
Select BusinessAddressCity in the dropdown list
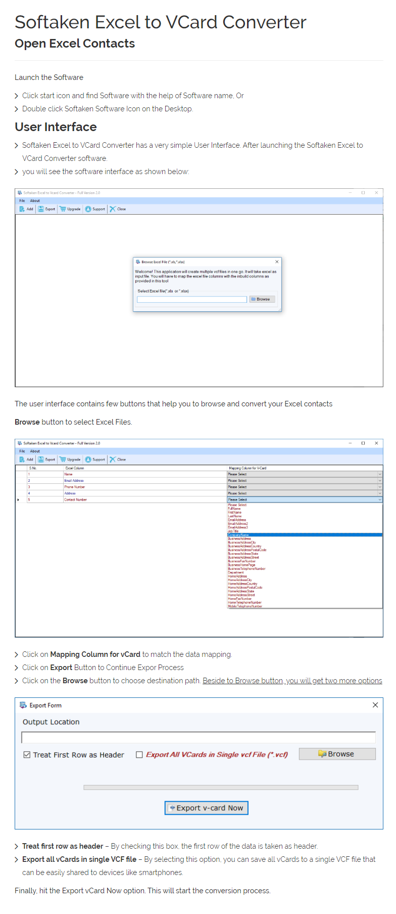pos(242,543)
